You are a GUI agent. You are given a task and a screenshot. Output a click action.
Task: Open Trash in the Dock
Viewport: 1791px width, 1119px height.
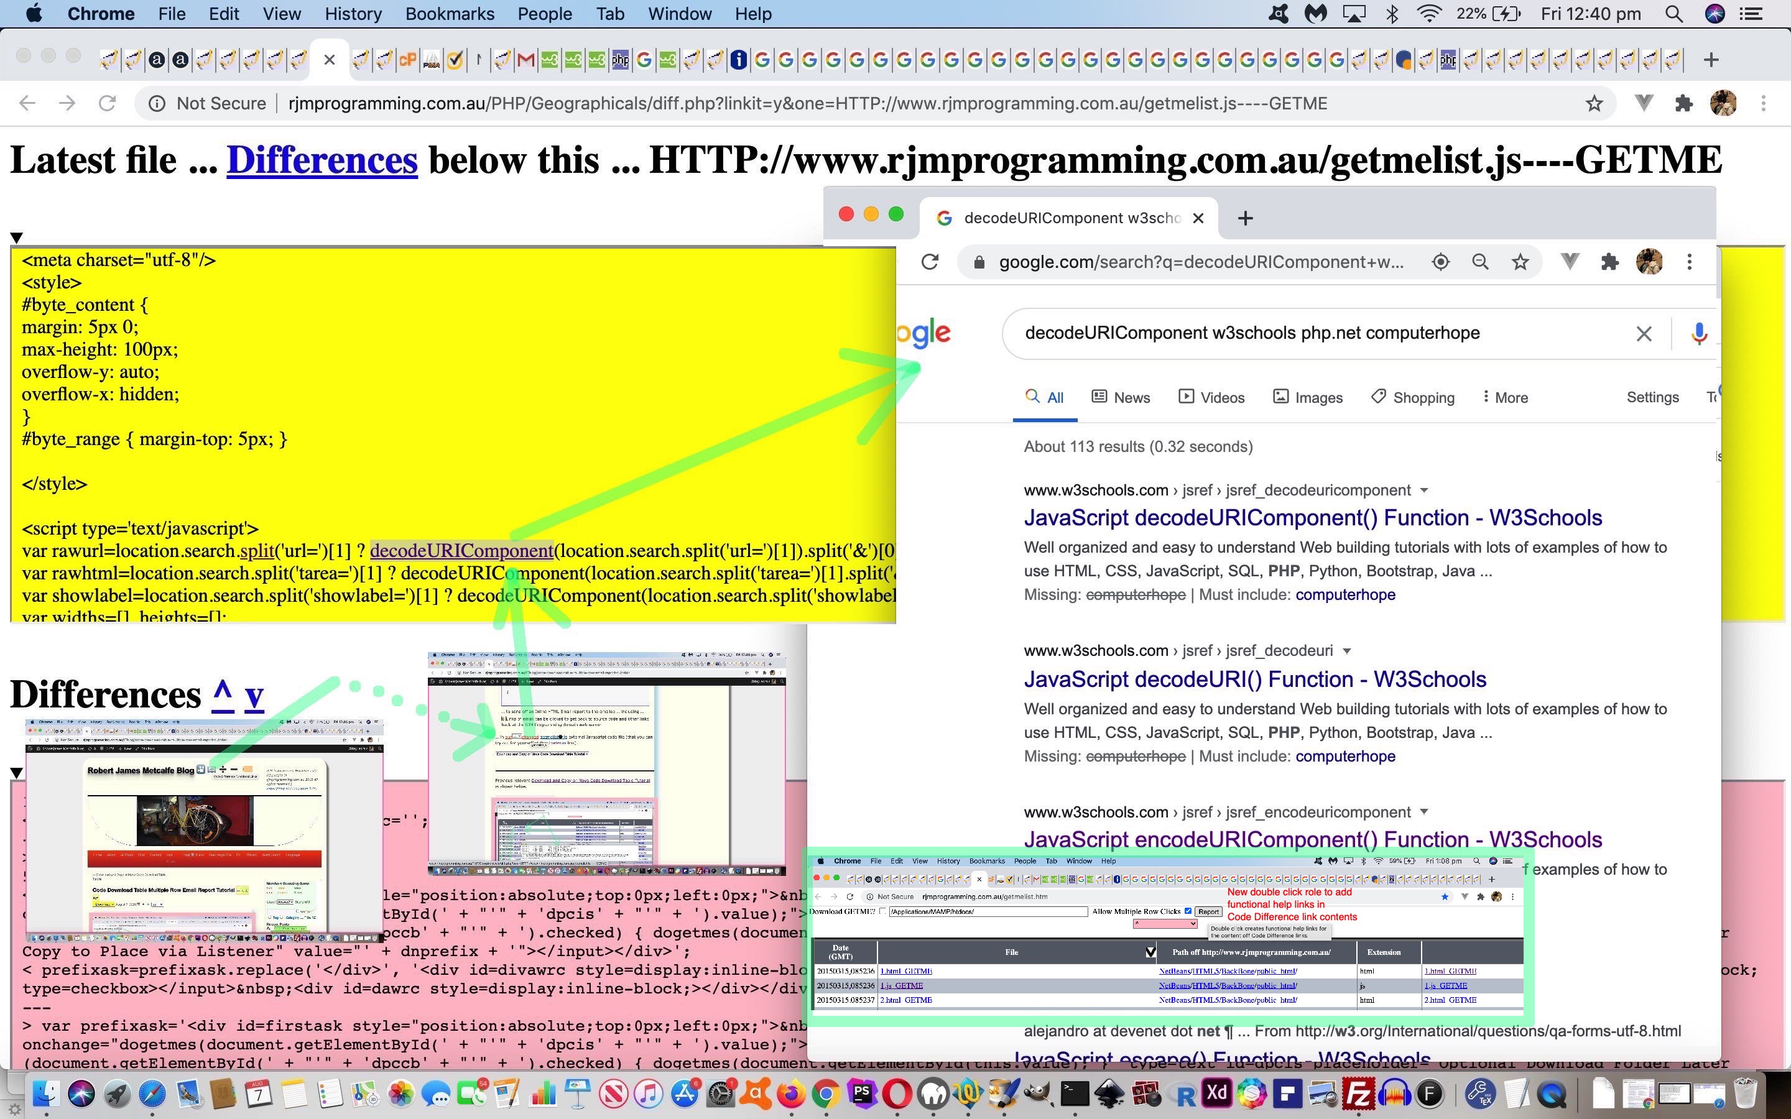(1746, 1093)
